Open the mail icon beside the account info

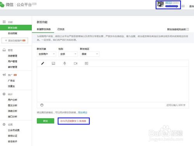183,6
